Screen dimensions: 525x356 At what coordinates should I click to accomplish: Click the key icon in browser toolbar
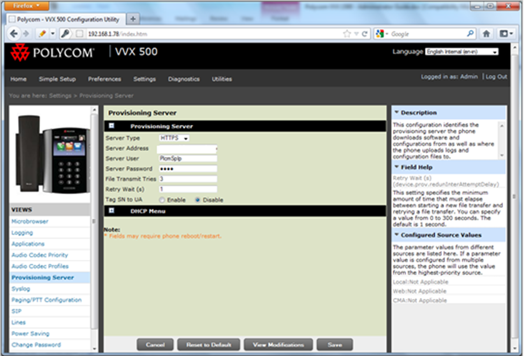(x=65, y=34)
